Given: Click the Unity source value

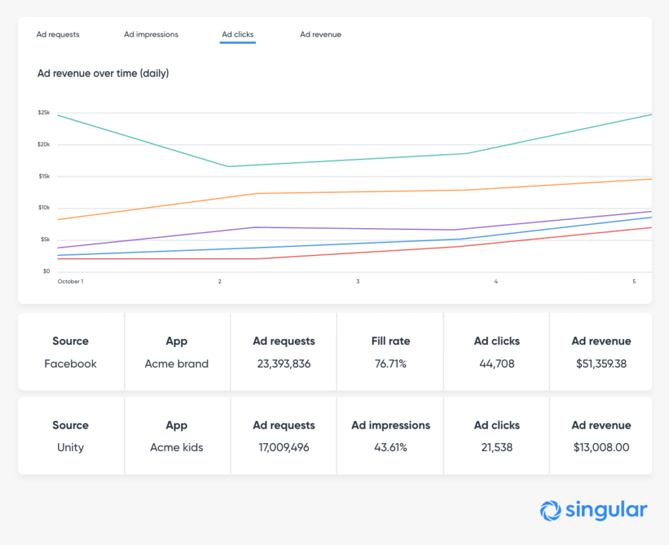Looking at the screenshot, I should pos(71,448).
